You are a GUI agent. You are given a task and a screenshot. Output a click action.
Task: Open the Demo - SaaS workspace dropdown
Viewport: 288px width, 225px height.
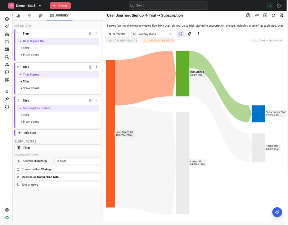(25, 6)
